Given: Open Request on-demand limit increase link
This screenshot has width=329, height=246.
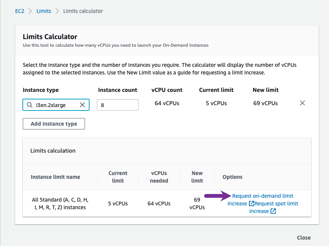Looking at the screenshot, I should 263,196.
